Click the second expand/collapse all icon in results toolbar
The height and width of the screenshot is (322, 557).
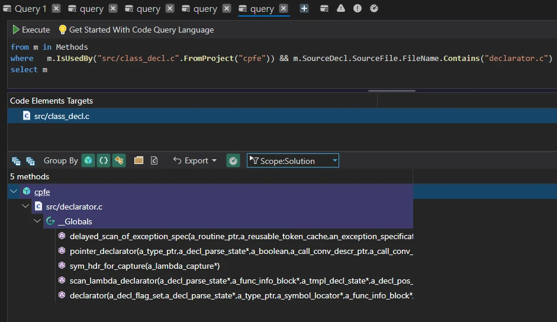coord(31,161)
